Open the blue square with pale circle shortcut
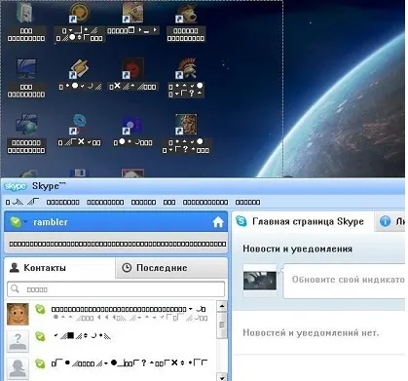 (x=132, y=125)
